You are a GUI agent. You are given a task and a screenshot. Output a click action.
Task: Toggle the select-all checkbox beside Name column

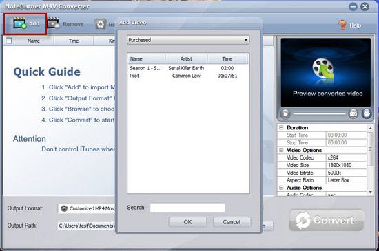9,41
